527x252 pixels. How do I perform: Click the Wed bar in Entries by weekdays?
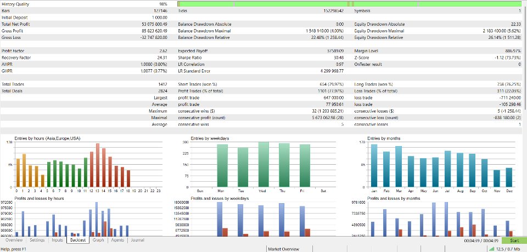pos(263,165)
